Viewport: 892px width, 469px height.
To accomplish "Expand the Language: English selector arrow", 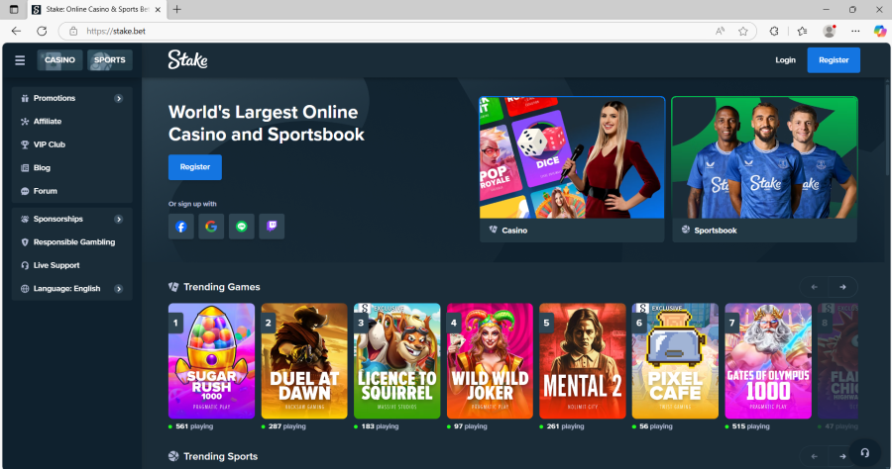I will click(118, 289).
